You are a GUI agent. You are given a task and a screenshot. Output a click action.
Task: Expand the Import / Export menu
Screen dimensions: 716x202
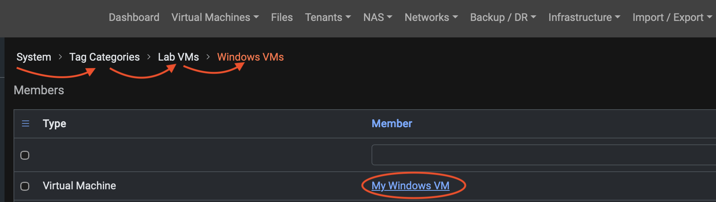point(672,18)
